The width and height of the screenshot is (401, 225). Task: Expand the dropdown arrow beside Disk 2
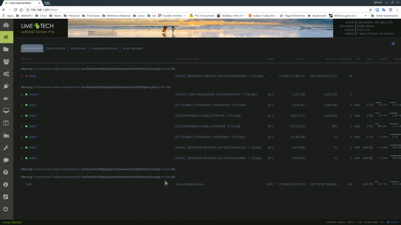[x=22, y=116]
